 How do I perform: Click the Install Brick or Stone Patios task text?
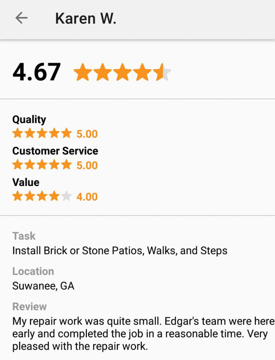coord(120,251)
